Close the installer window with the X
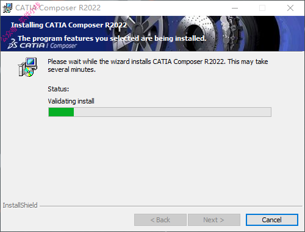The height and width of the screenshot is (232, 305). point(290,8)
